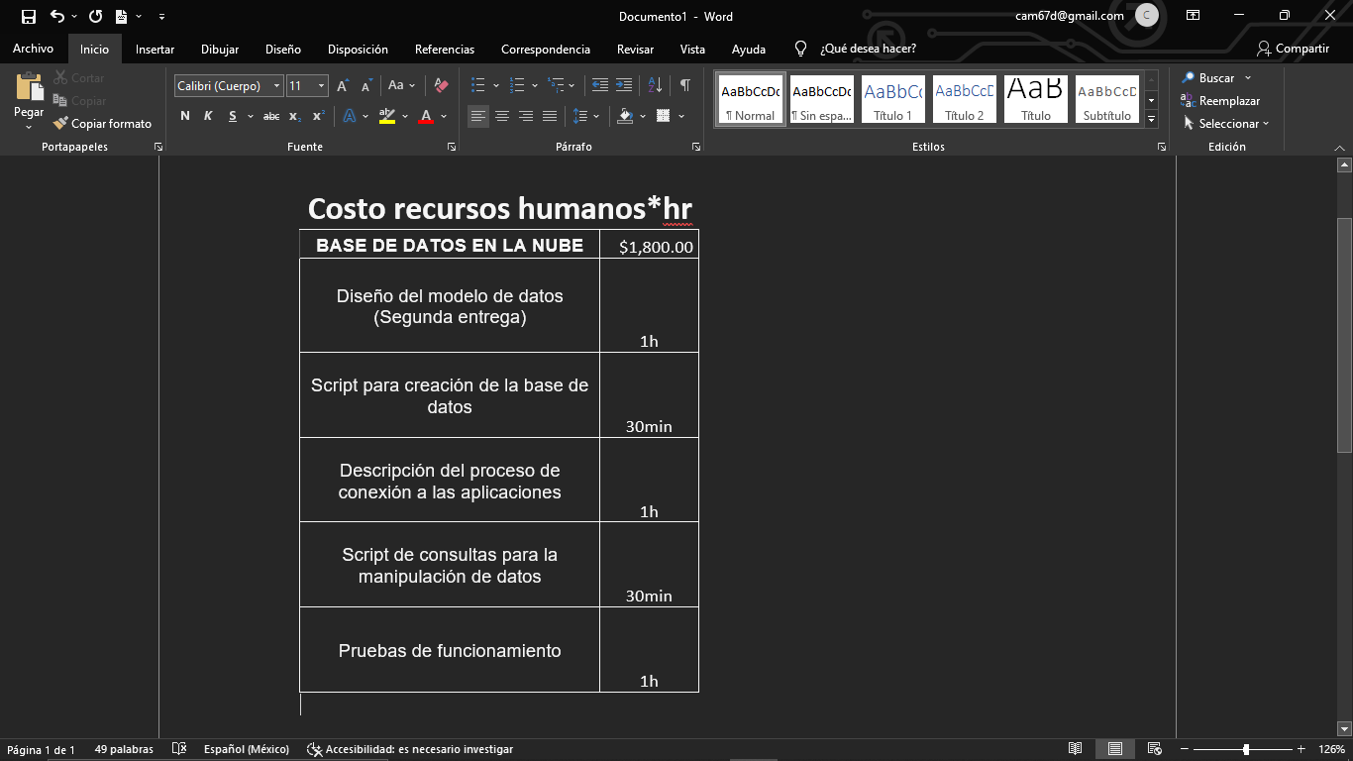The width and height of the screenshot is (1353, 761).
Task: Click the Redo/Repeat icon in title bar
Action: pyautogui.click(x=95, y=16)
